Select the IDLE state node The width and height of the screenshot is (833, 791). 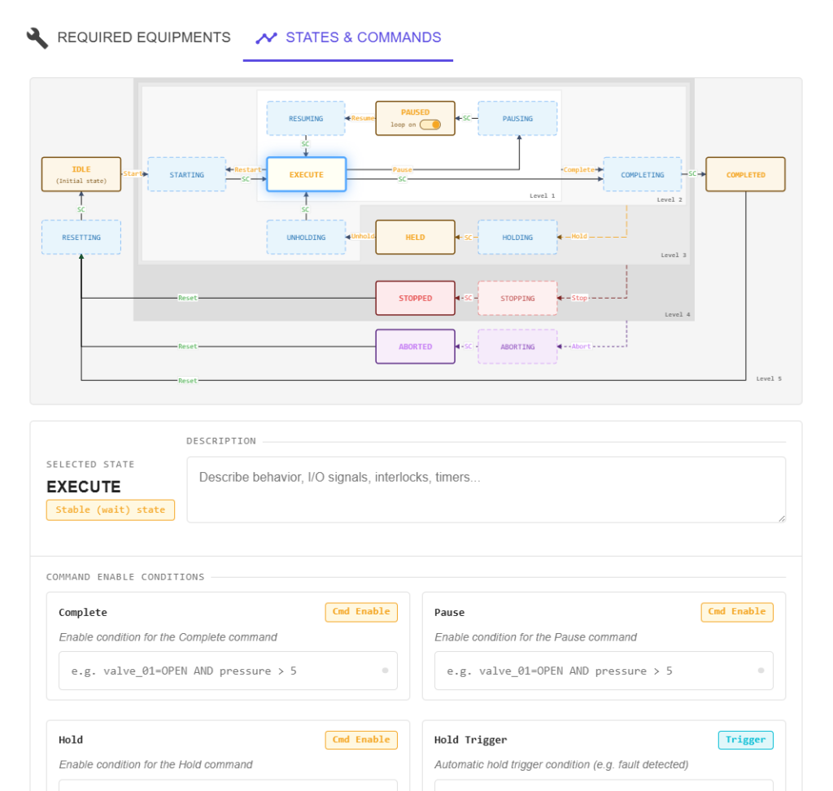pyautogui.click(x=81, y=174)
